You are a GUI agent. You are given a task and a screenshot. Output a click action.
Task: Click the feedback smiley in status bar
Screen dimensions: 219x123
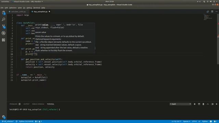tap(211, 122)
